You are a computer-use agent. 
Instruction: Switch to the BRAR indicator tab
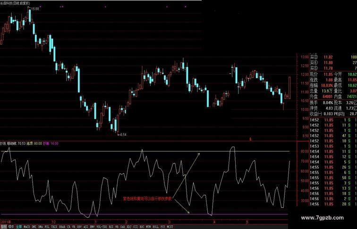[62, 227]
